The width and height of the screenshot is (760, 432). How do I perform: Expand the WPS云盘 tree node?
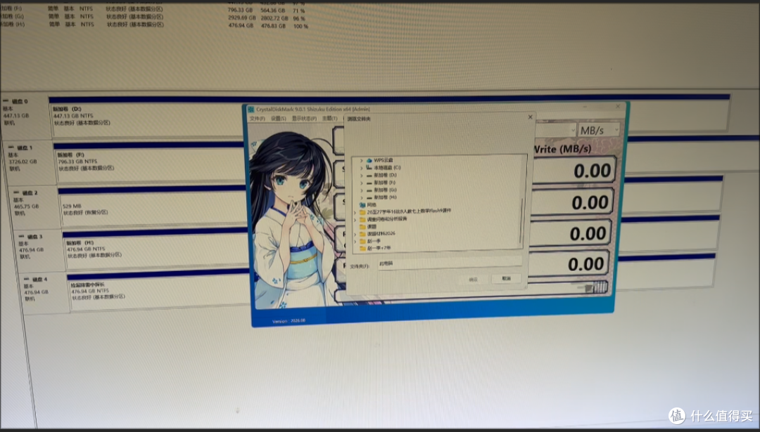click(x=361, y=160)
